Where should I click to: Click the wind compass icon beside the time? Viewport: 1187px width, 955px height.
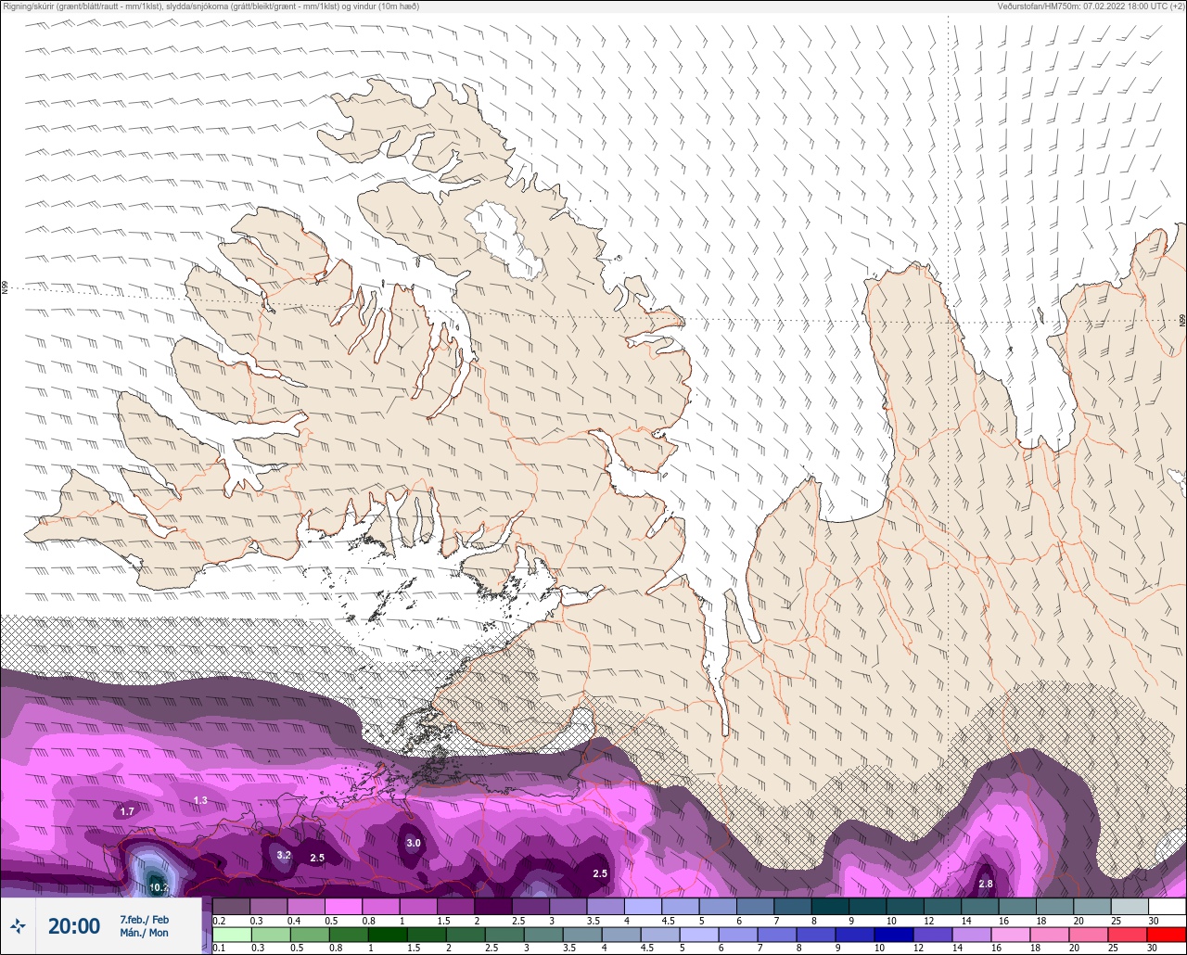click(18, 925)
